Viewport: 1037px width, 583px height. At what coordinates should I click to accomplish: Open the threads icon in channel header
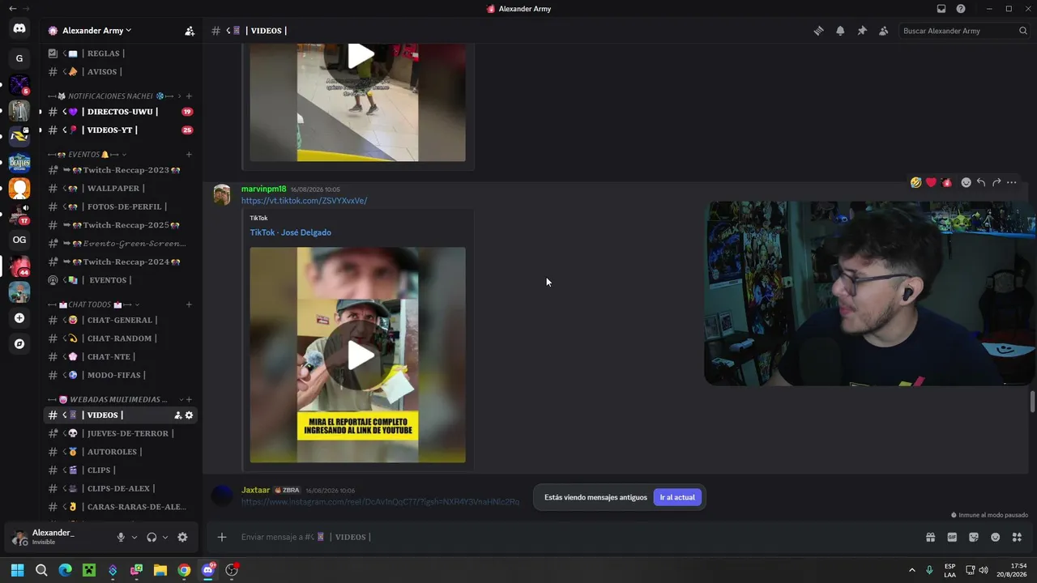click(819, 31)
